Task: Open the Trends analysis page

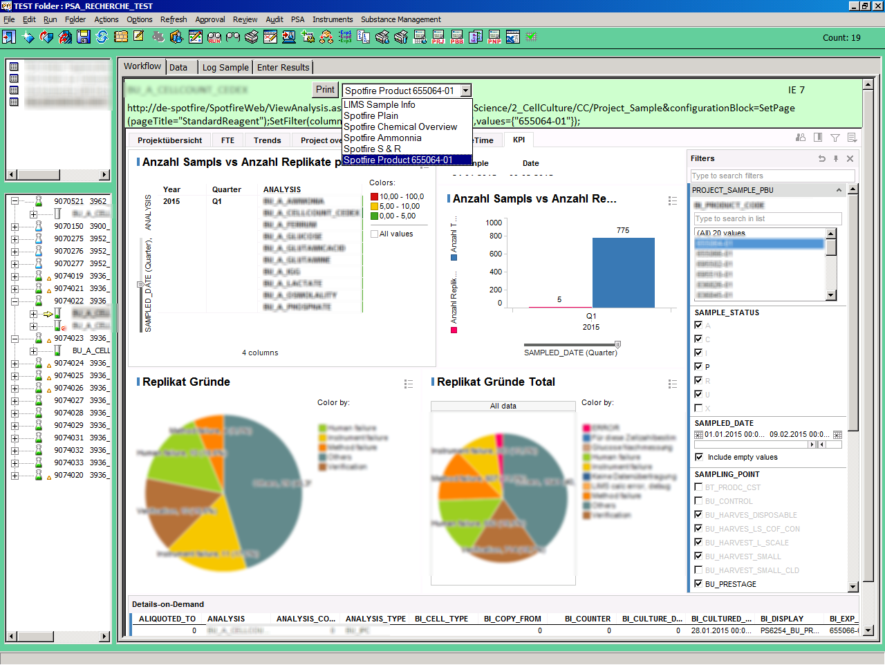Action: point(267,140)
